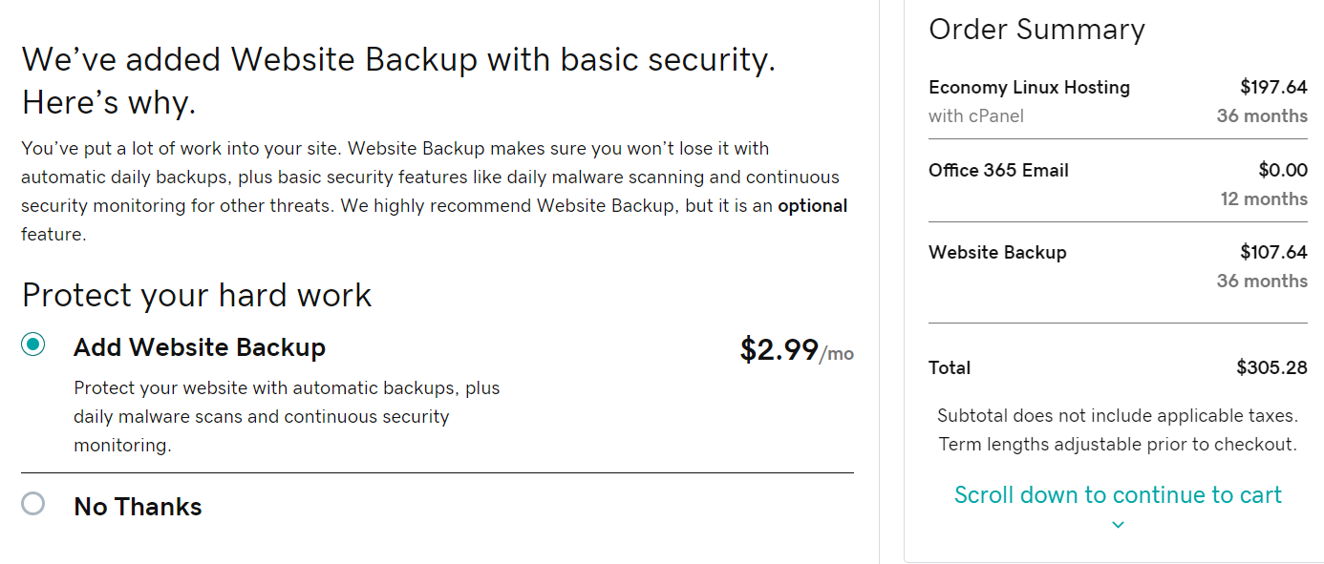Click Scroll down to continue to cart

1118,494
